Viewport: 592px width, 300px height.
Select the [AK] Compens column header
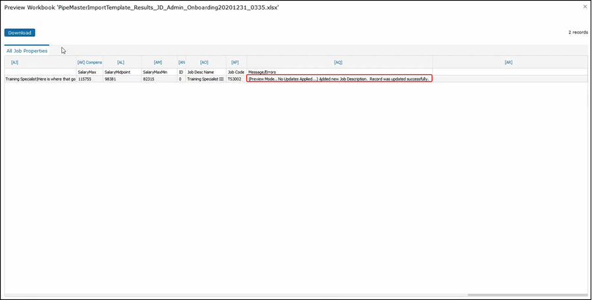coord(90,62)
